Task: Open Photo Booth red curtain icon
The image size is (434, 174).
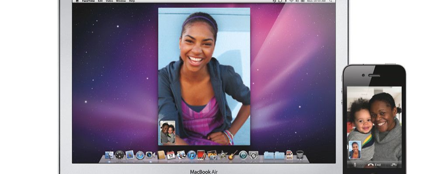Action: (x=202, y=155)
